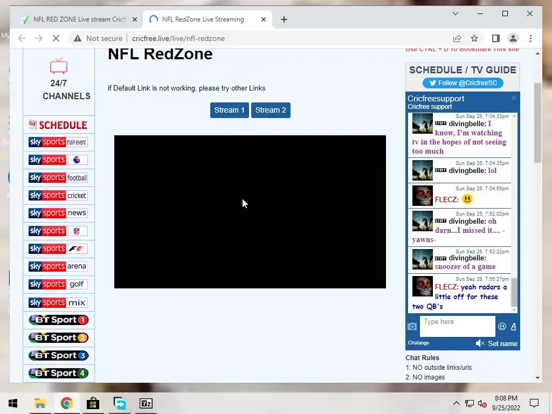552x414 pixels.
Task: Show hidden system tray icons
Action: [456, 403]
